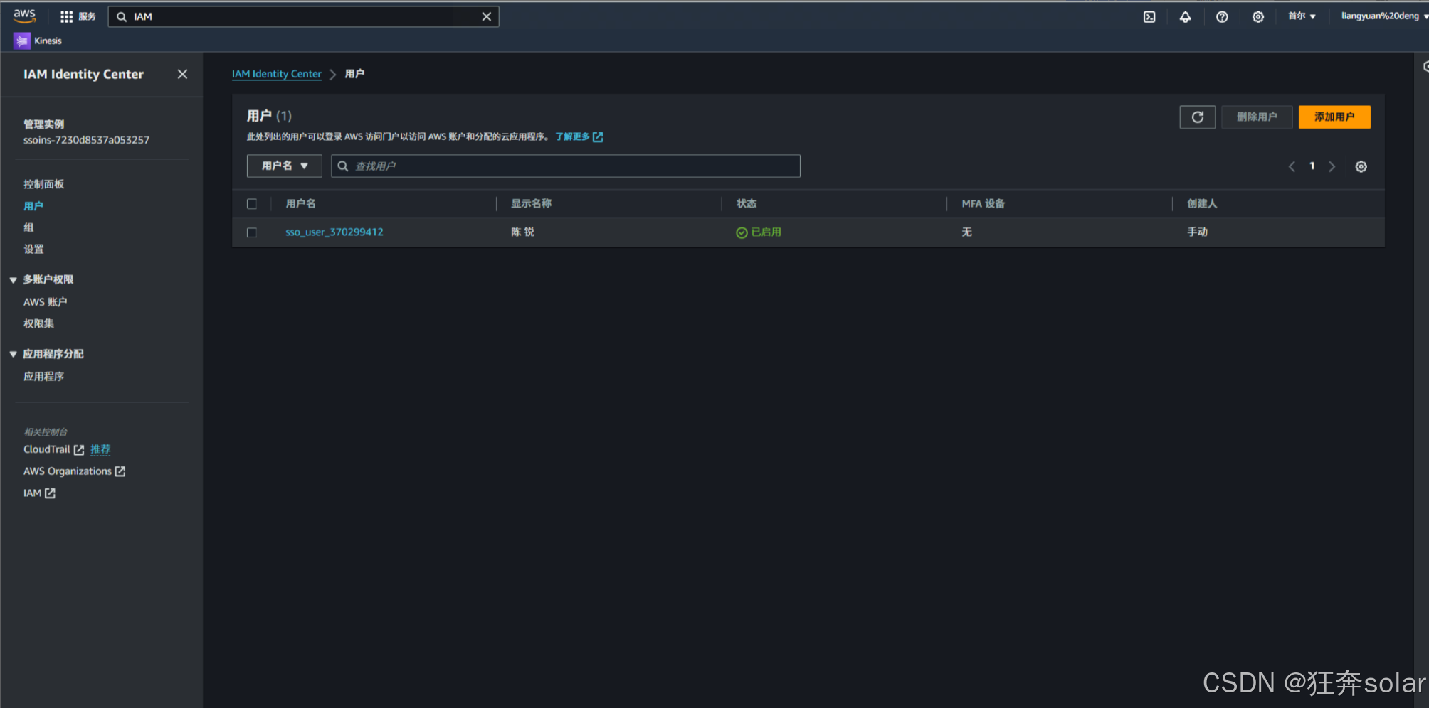Close the IAM Identity Center sidebar
The width and height of the screenshot is (1429, 708).
pyautogui.click(x=182, y=74)
